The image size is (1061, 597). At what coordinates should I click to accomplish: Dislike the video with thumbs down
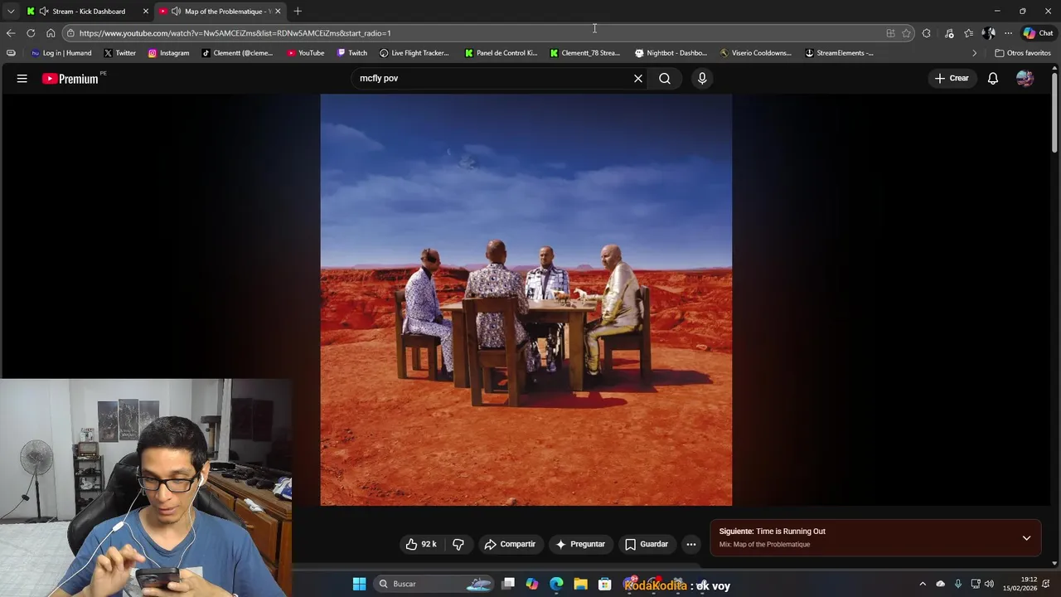click(x=458, y=544)
